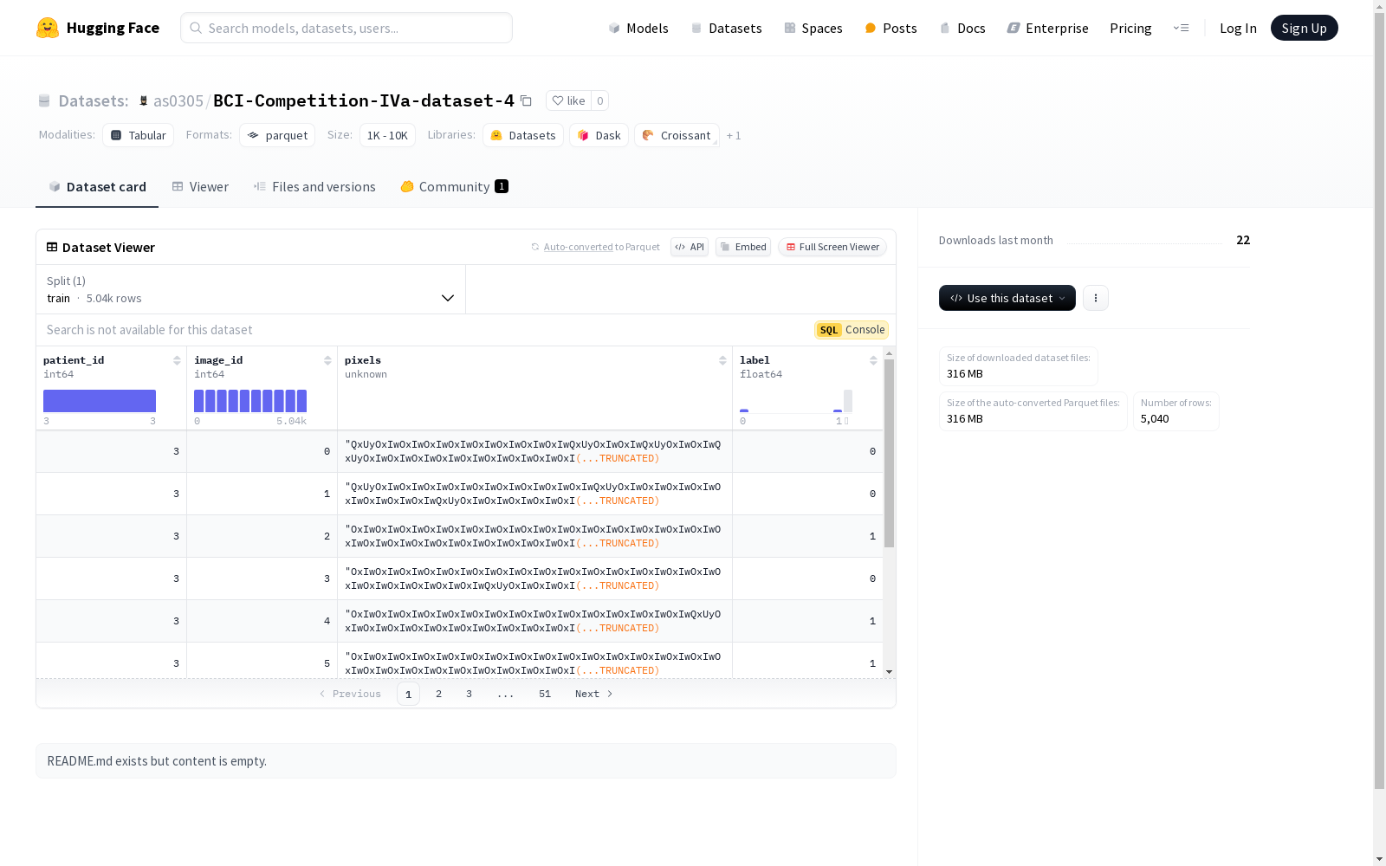Click the dataset table vertical scrollbar thumb
The image size is (1386, 866).
pyautogui.click(x=889, y=453)
